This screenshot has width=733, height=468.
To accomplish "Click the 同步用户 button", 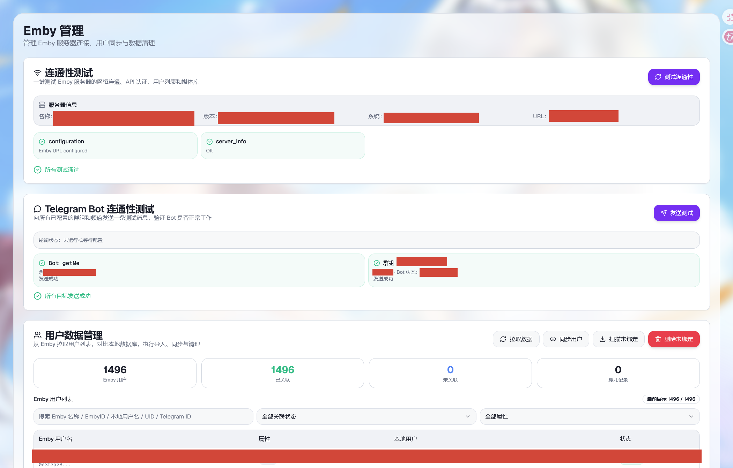I will tap(566, 339).
